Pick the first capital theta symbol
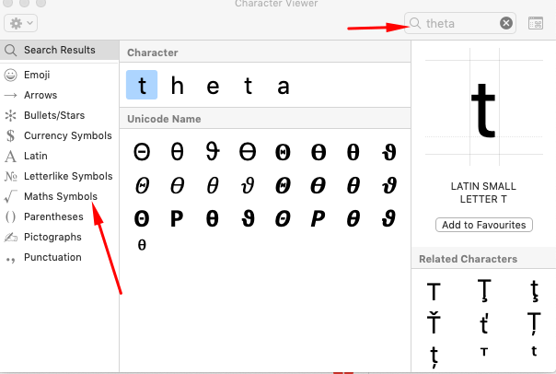The width and height of the screenshot is (556, 374). tap(142, 152)
